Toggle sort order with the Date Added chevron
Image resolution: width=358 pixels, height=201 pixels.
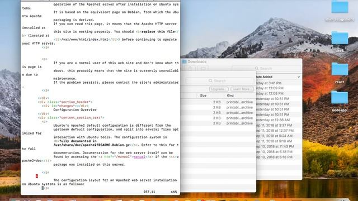(298, 77)
